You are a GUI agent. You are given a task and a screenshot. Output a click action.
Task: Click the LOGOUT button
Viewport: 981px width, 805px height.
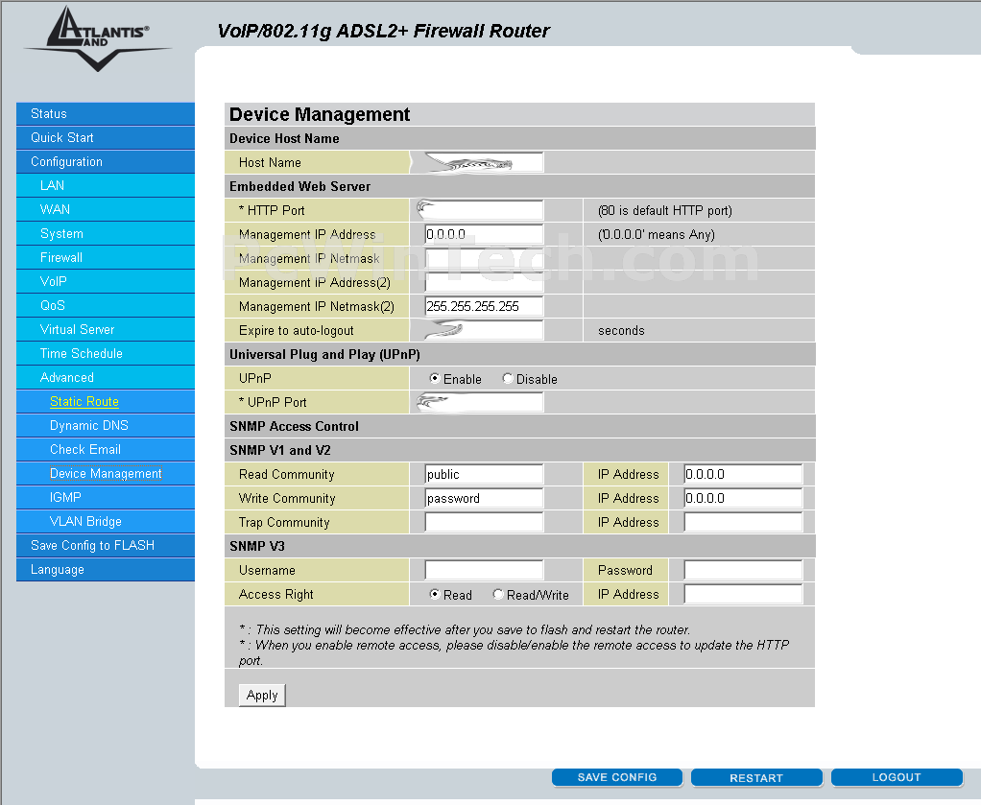point(897,777)
